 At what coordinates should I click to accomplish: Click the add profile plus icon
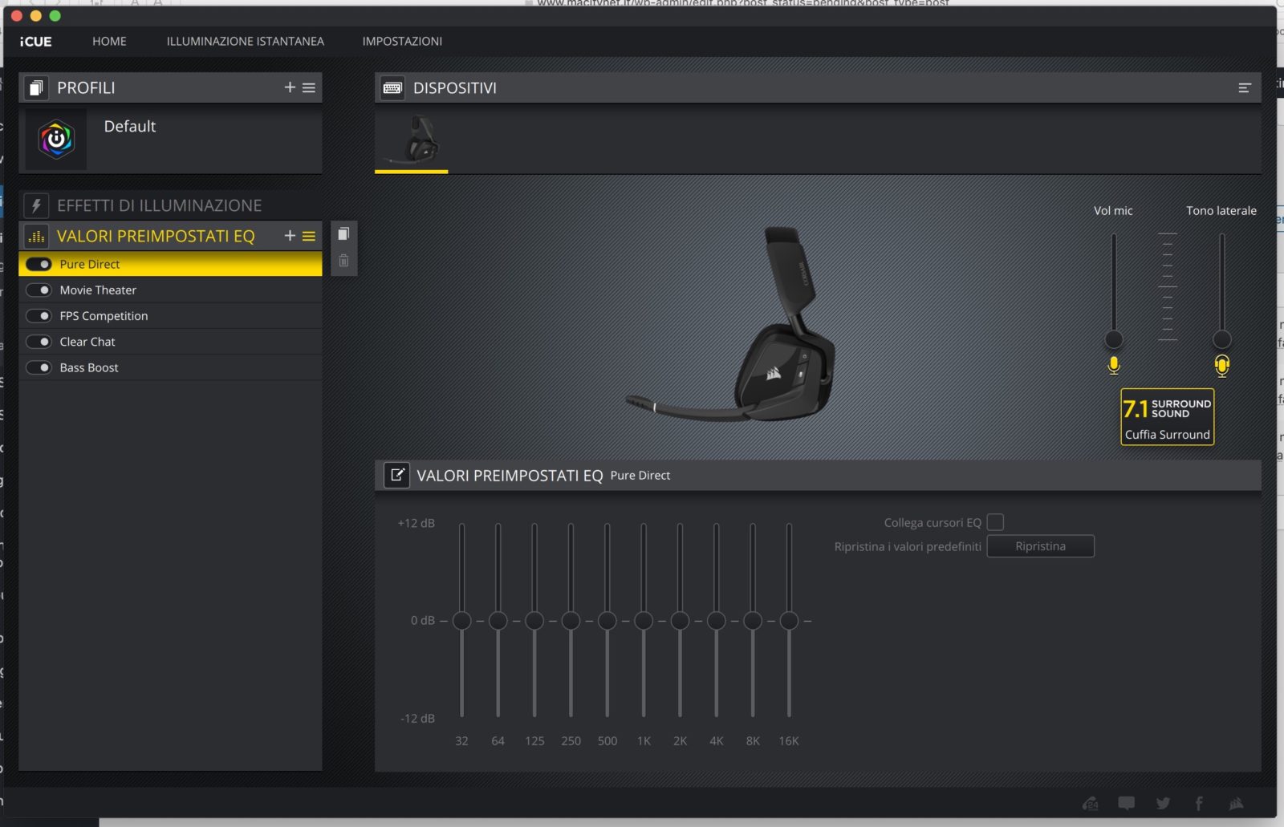pos(290,87)
